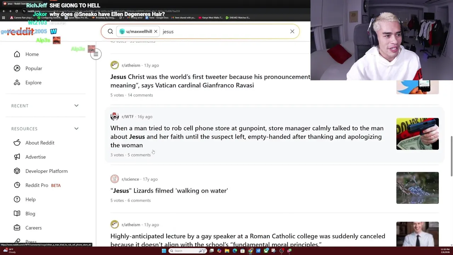The image size is (453, 255).
Task: Go back with the browser back arrow
Action: 4,11
